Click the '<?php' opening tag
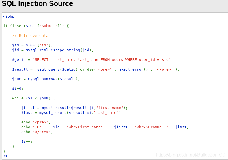228x160 pixels. [9, 16]
